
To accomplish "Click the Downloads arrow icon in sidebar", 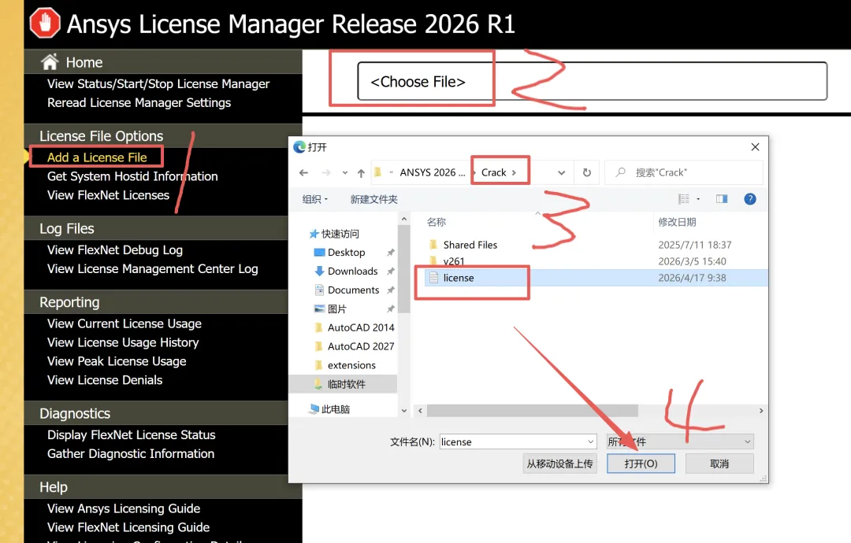I will (319, 271).
